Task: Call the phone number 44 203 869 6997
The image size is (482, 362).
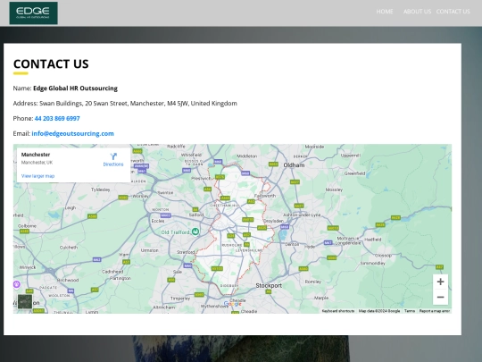Action: coord(57,119)
